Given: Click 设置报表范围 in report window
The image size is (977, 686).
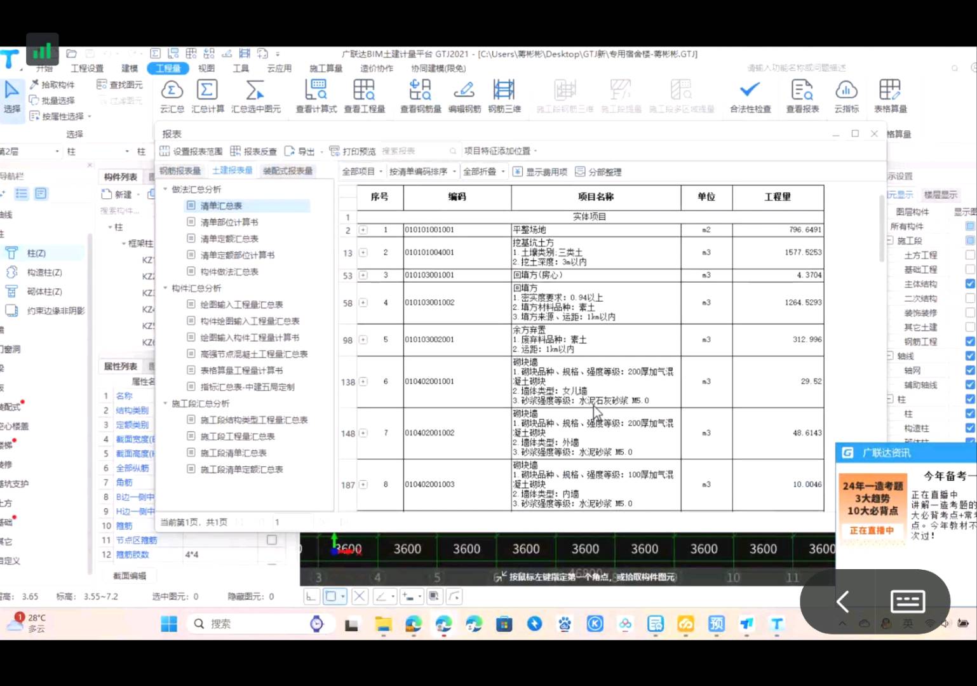Looking at the screenshot, I should [191, 151].
